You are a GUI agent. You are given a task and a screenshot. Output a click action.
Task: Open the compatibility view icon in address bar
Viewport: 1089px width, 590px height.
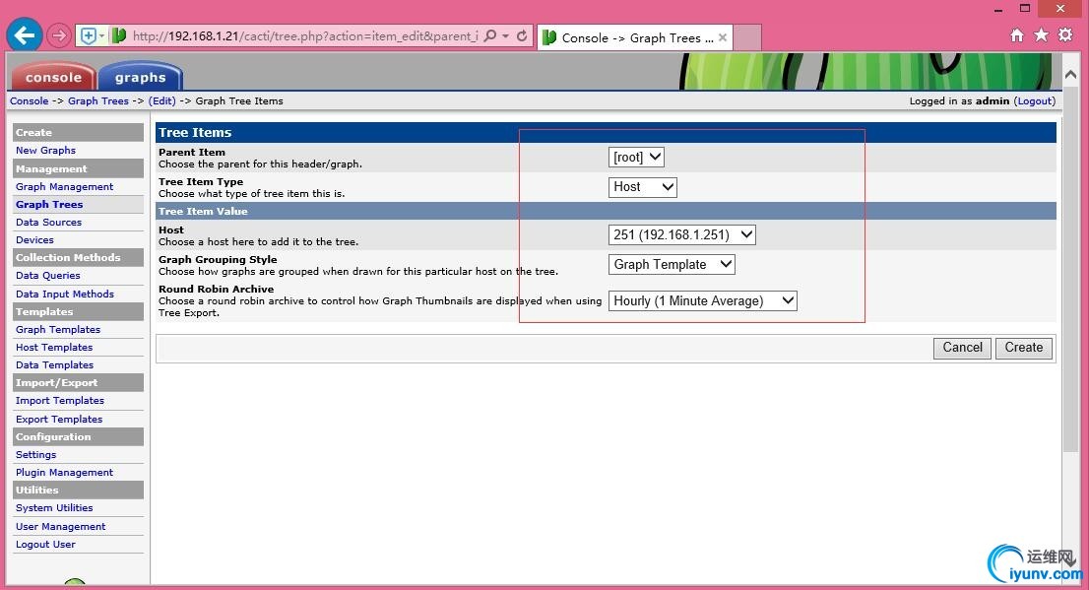coord(89,35)
